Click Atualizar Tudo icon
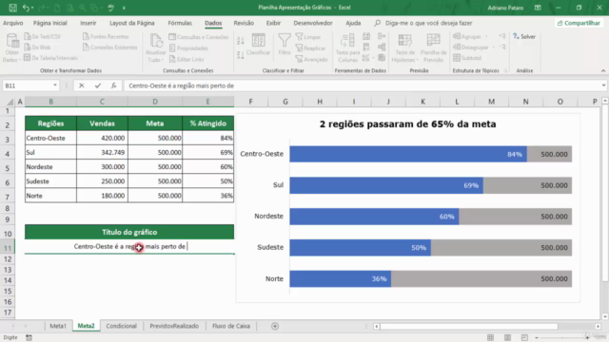The height and width of the screenshot is (342, 609). pyautogui.click(x=156, y=48)
